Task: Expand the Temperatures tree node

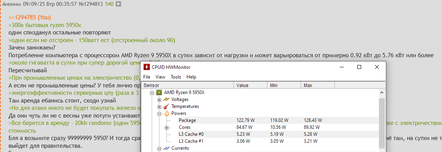Action: (159, 107)
